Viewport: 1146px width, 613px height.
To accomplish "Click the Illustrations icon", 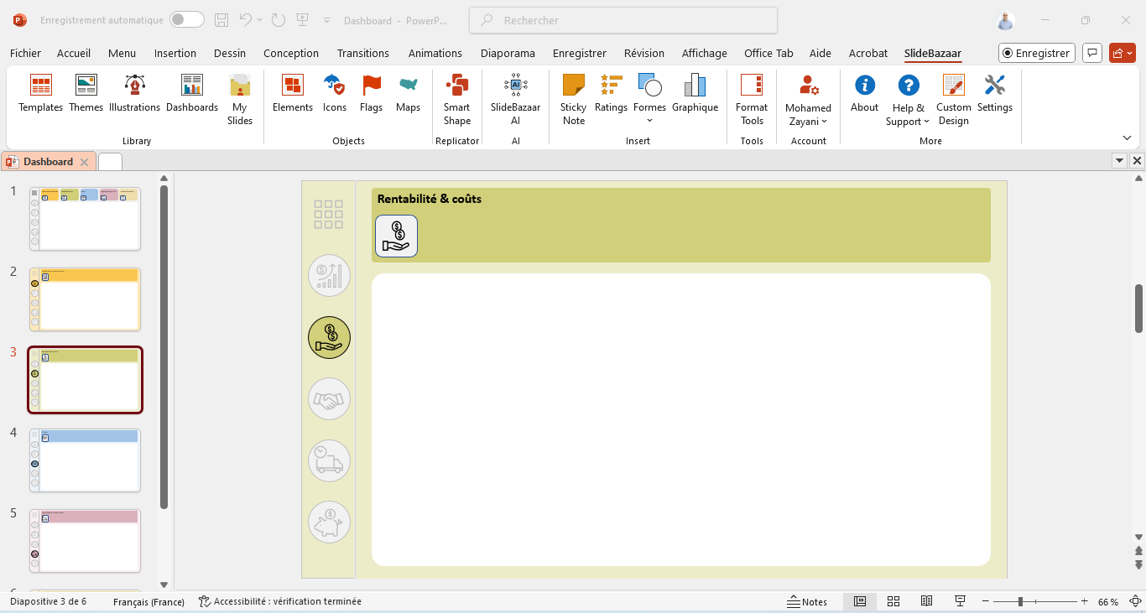I will [x=134, y=93].
